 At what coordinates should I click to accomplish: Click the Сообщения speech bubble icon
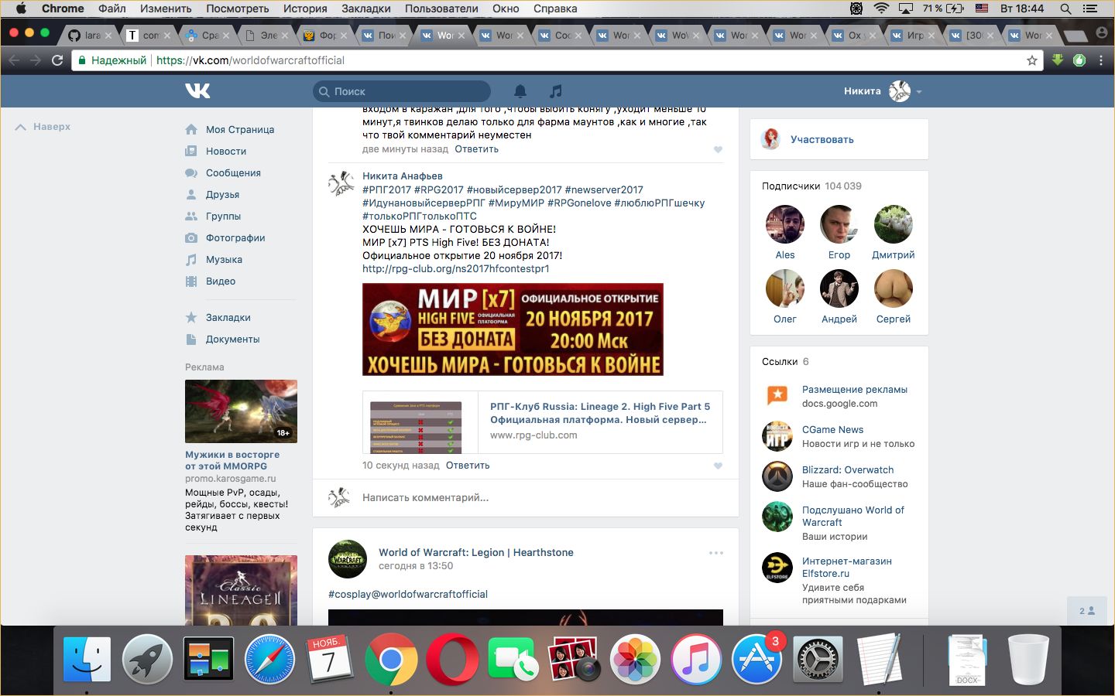191,173
